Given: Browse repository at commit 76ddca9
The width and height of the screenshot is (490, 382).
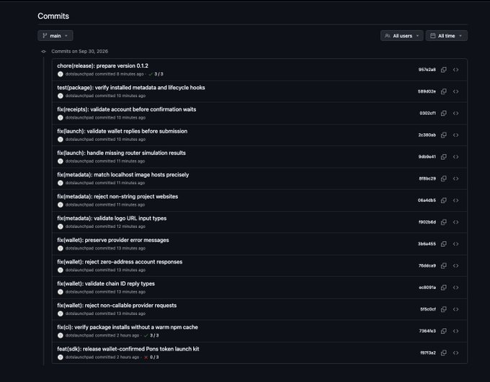Looking at the screenshot, I should coord(455,265).
